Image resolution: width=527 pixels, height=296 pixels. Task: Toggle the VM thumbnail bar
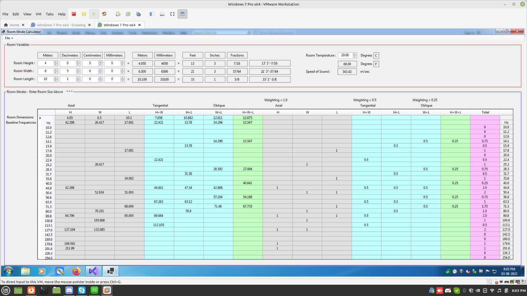[162, 14]
